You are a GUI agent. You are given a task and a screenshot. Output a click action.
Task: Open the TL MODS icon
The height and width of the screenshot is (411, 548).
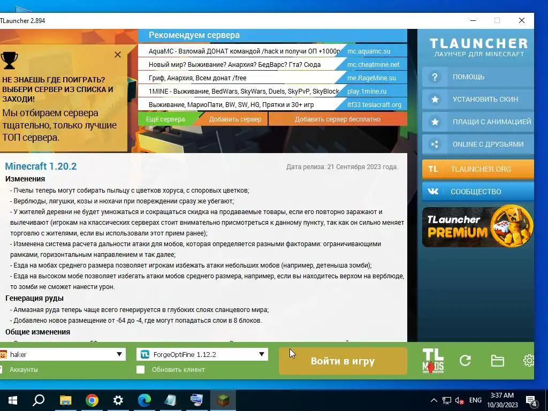click(x=433, y=361)
